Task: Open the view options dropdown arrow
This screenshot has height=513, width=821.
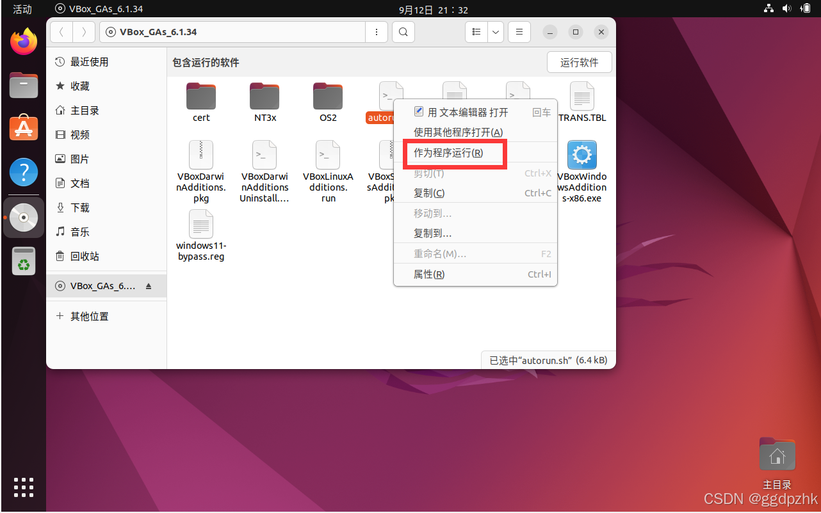Action: click(x=496, y=32)
